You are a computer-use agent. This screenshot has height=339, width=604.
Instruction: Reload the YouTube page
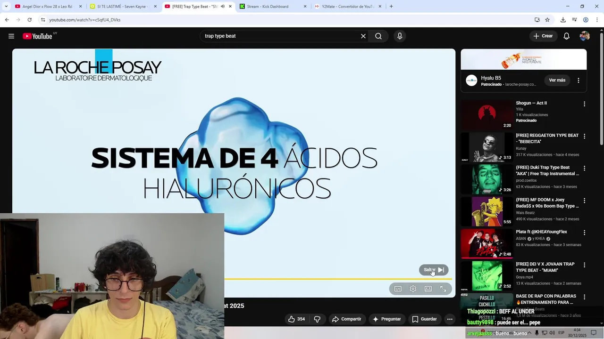(29, 20)
